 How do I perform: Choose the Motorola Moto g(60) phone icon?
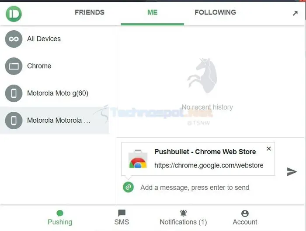pos(14,93)
